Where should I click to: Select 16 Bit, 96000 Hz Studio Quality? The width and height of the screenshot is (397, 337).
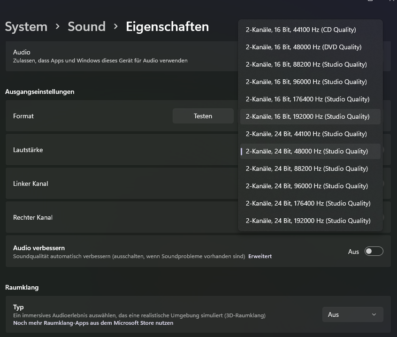[306, 82]
